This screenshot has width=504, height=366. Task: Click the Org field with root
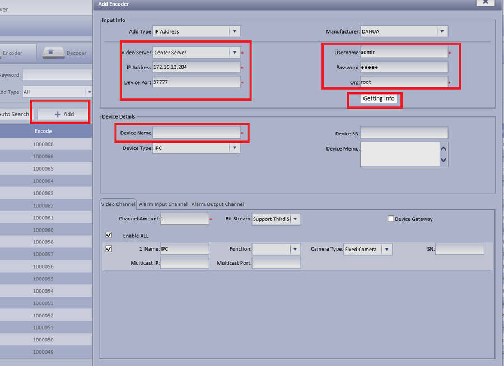404,82
